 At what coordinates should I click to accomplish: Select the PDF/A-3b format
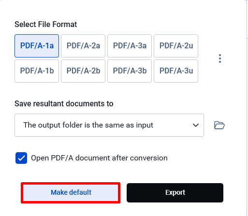pos(130,71)
